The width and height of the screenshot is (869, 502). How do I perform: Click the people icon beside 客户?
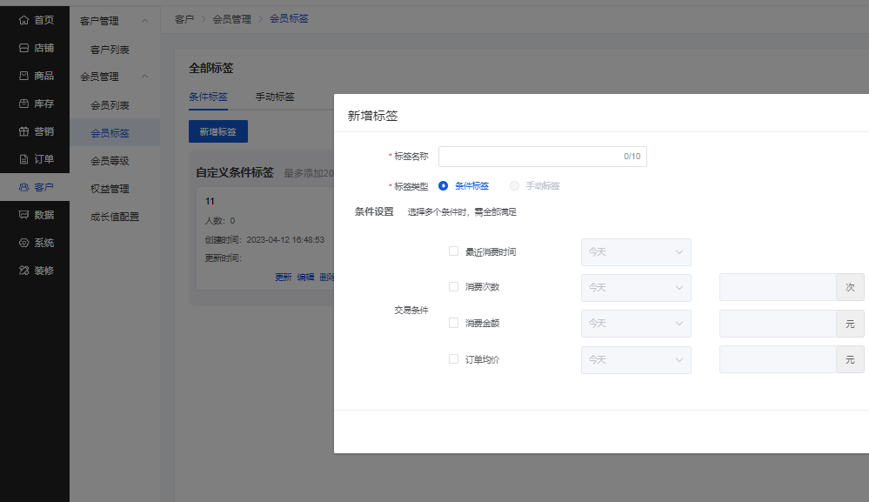[23, 187]
